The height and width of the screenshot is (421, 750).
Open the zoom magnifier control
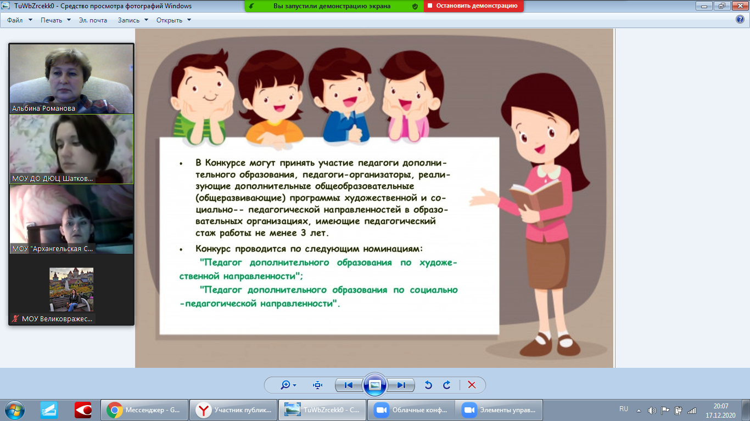pyautogui.click(x=288, y=385)
